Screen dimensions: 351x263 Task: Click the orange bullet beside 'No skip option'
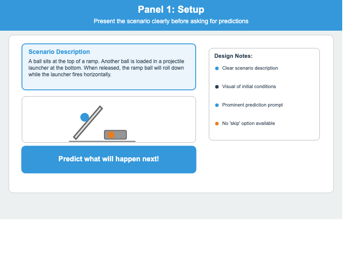tap(217, 124)
